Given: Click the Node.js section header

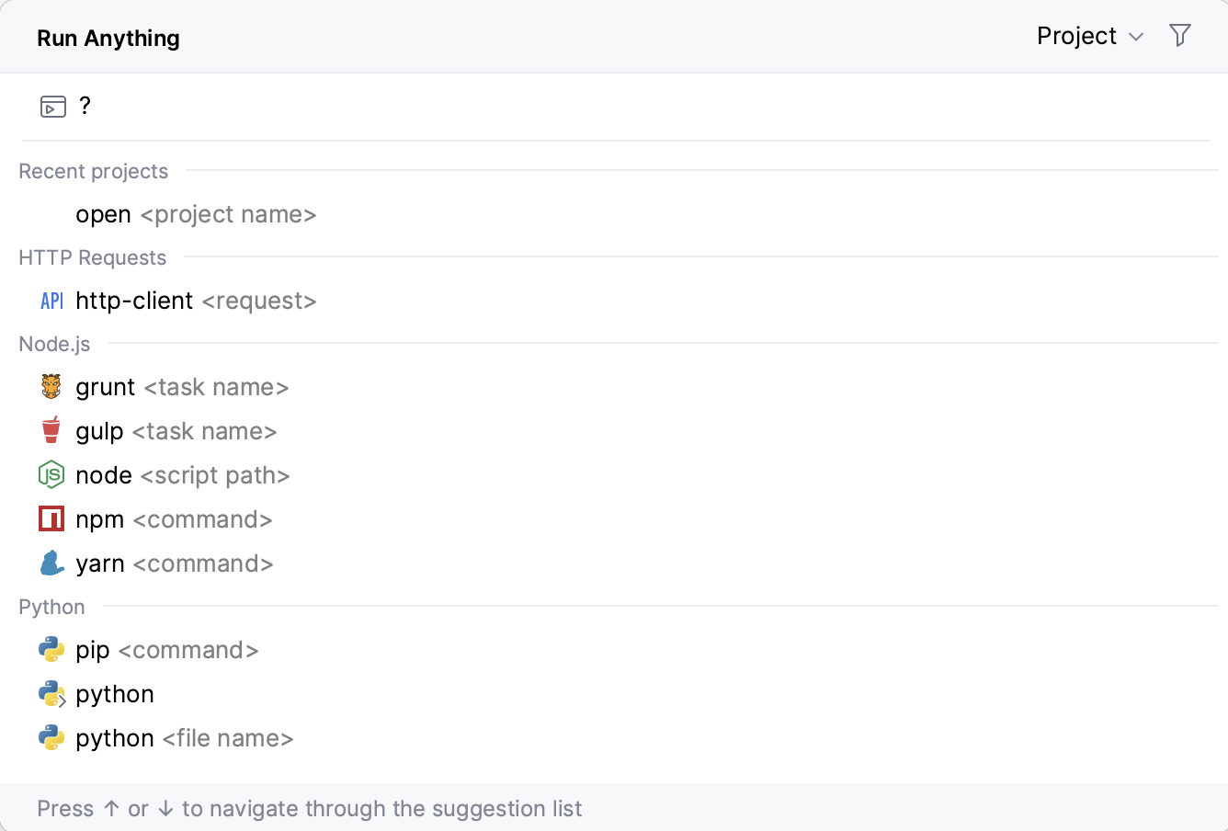Looking at the screenshot, I should click(x=54, y=344).
